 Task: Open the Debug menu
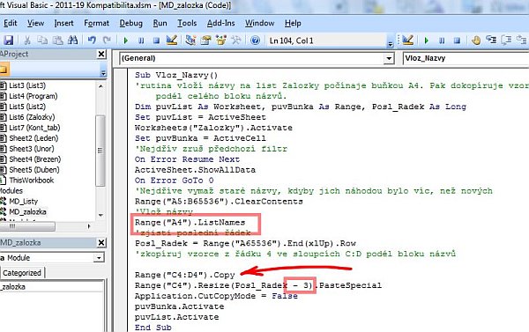(x=130, y=23)
